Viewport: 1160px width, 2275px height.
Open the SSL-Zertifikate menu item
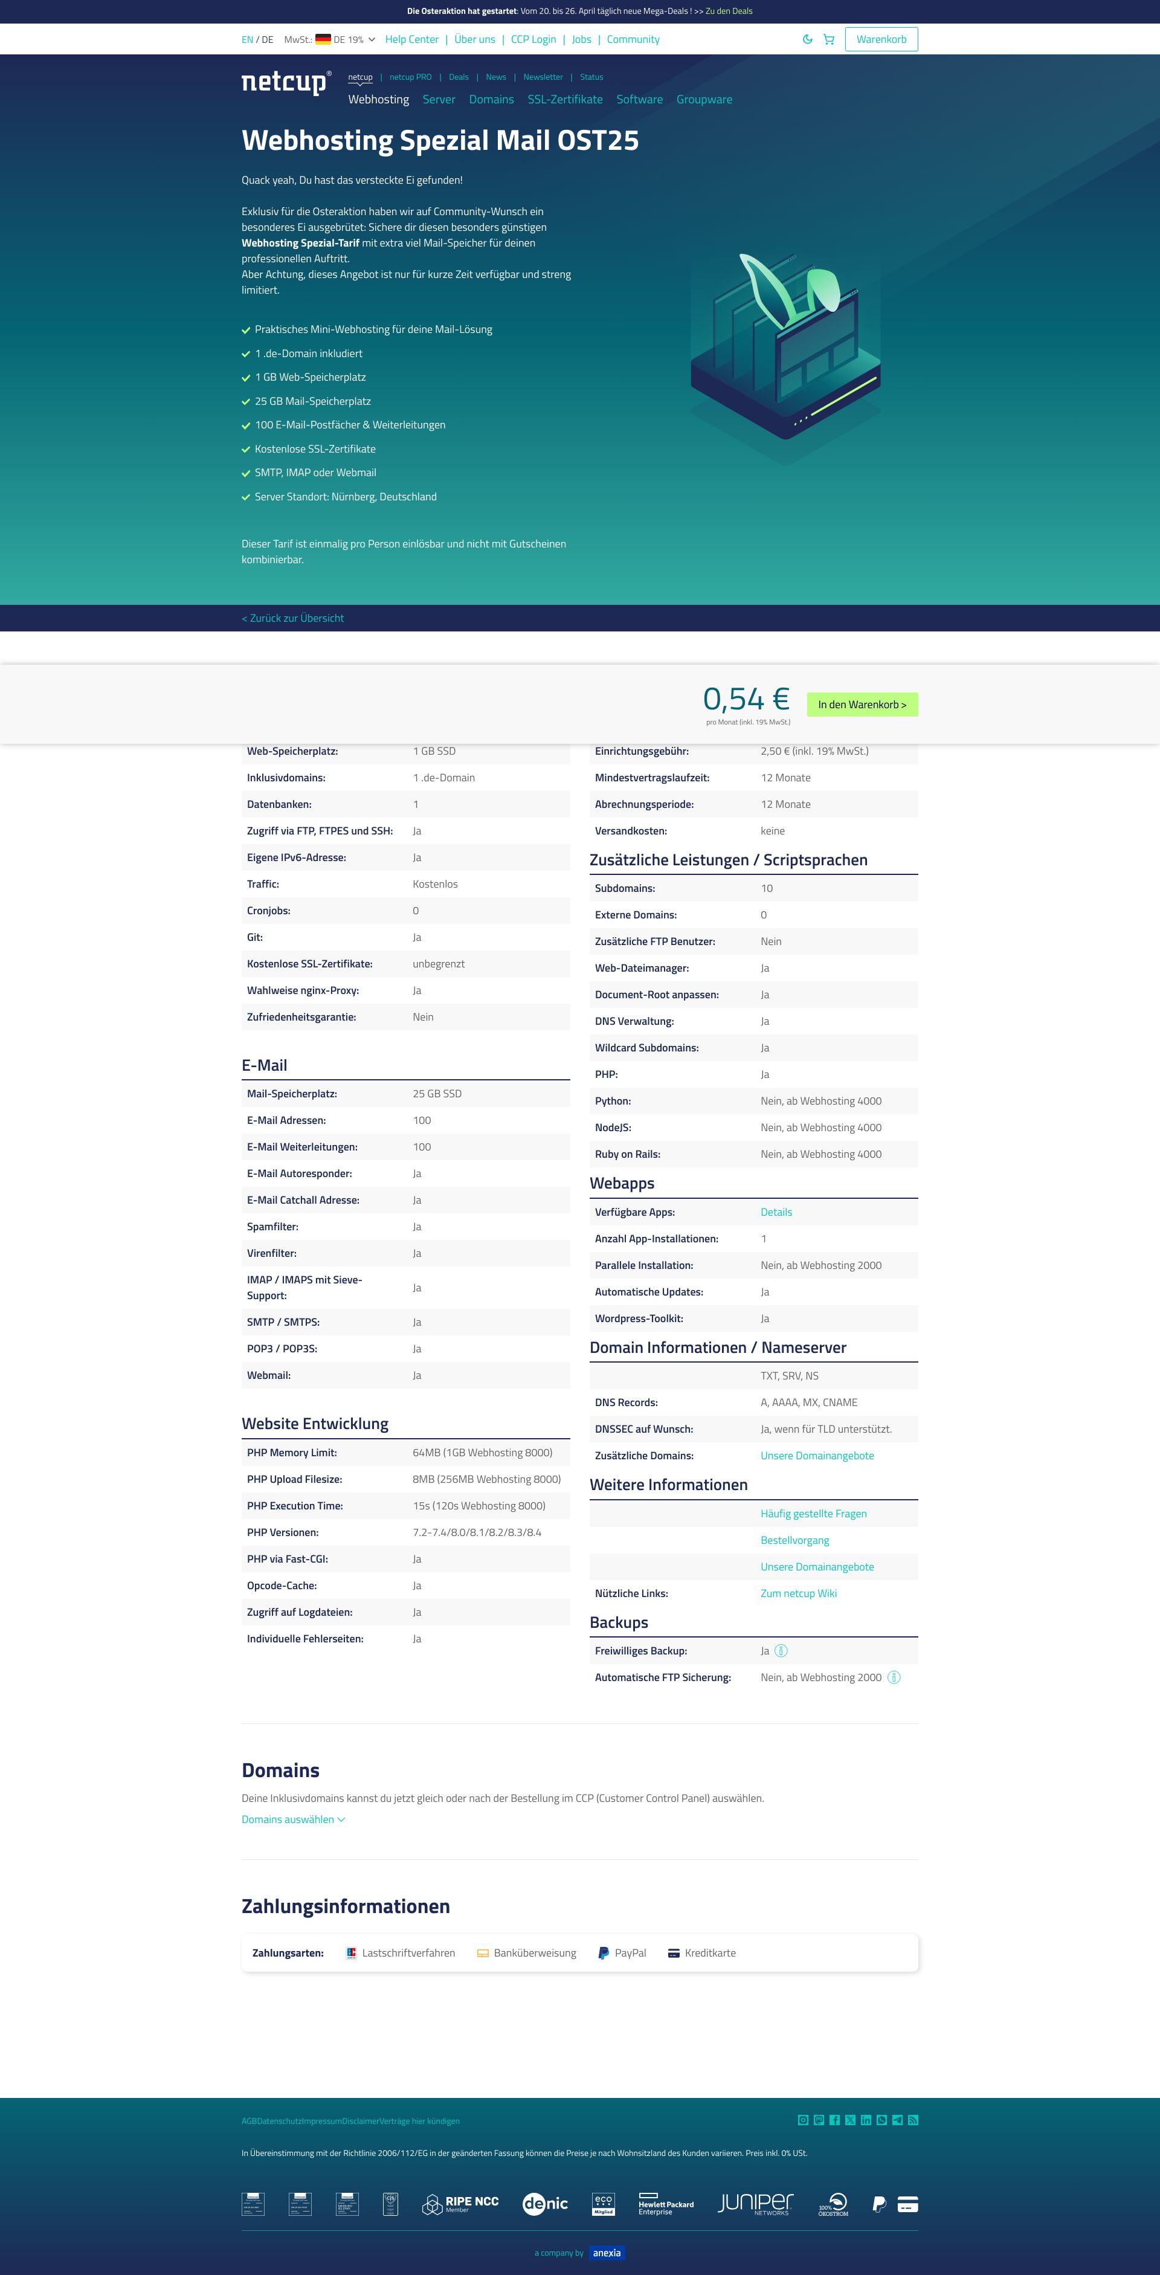tap(565, 100)
